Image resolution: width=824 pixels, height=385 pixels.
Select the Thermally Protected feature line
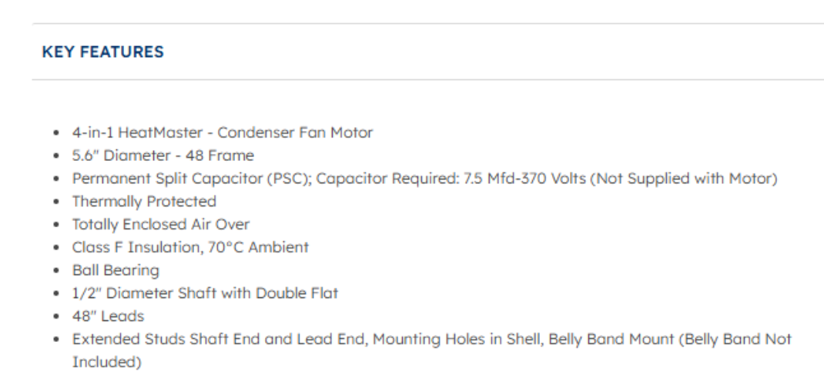pos(144,202)
